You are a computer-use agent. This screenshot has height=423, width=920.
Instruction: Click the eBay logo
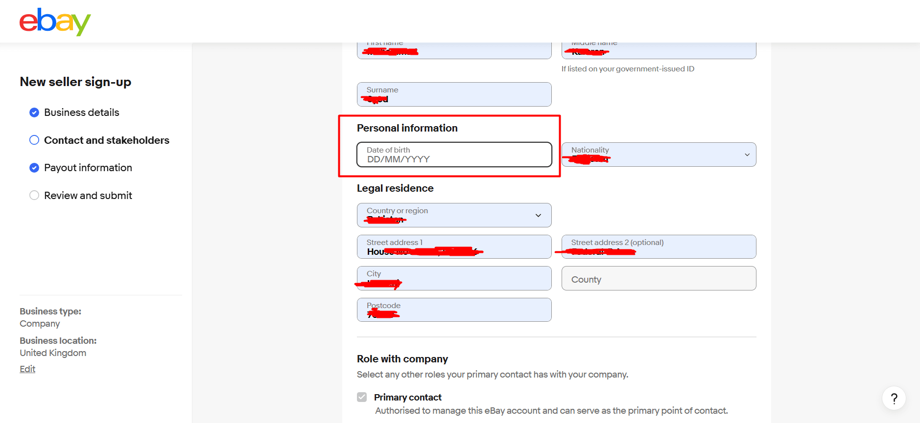[x=55, y=22]
